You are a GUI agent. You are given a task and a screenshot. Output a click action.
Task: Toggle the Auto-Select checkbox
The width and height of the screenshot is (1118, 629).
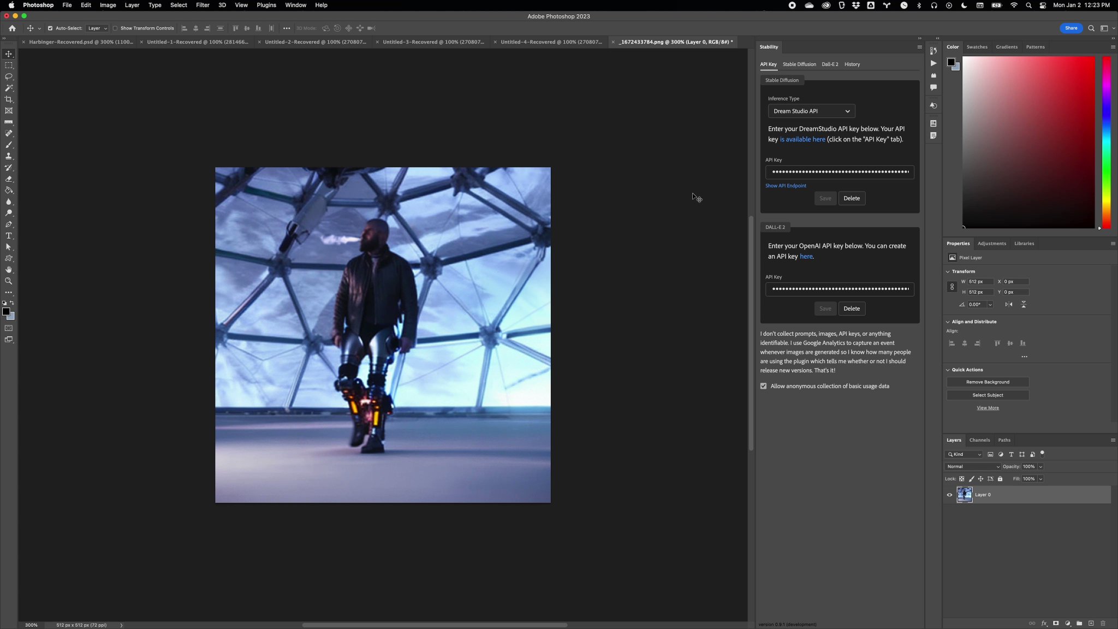click(50, 28)
